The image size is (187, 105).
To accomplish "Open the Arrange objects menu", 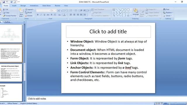I will coord(136,12).
